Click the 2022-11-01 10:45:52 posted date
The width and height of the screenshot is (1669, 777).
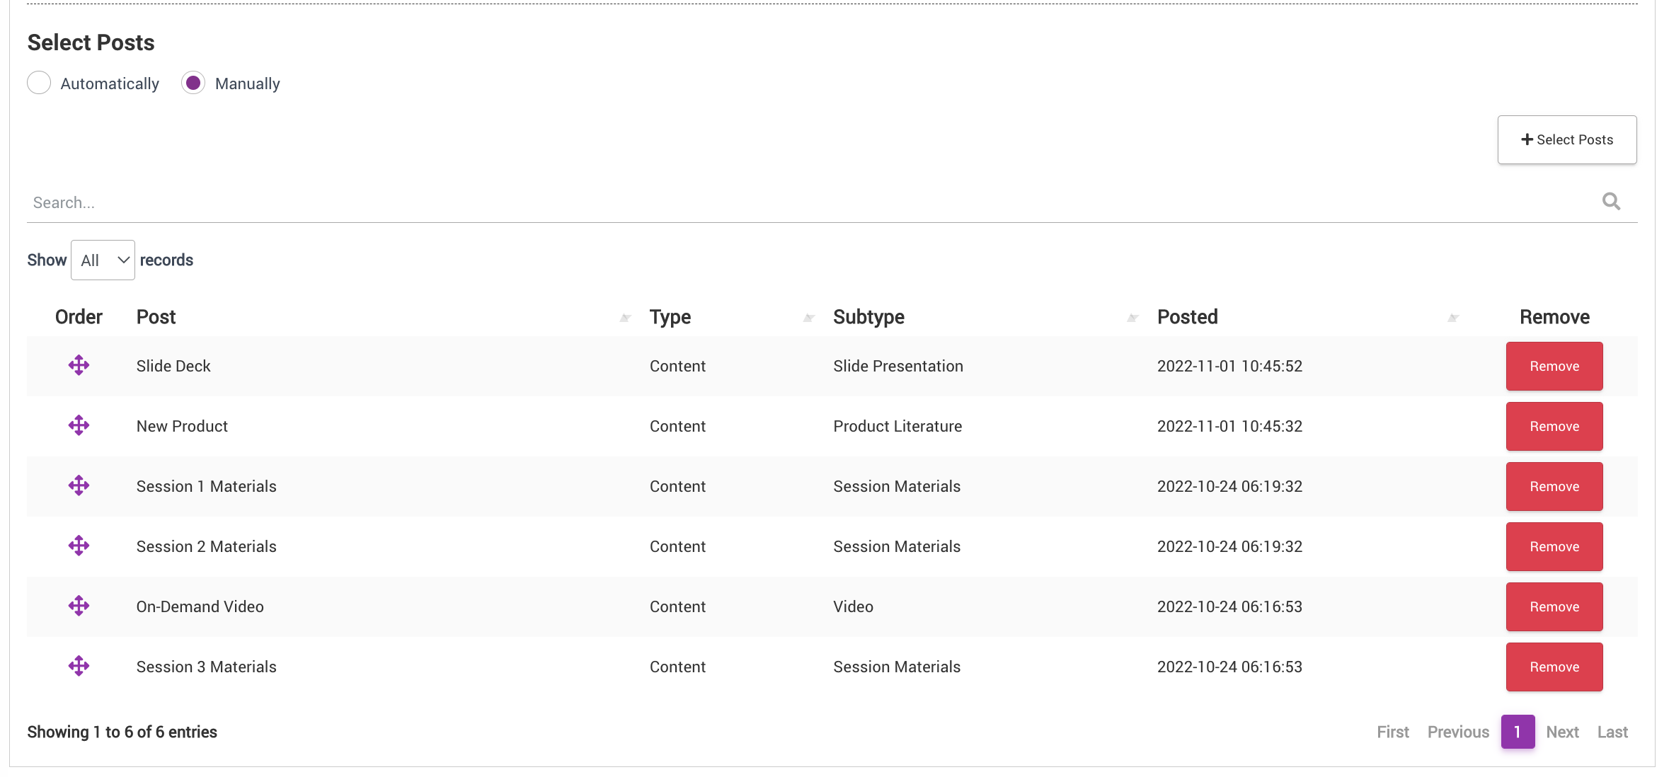[1229, 366]
